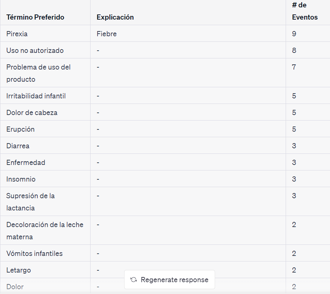This screenshot has height=294, width=330.
Task: Click the Dolor de cabeza cell
Action: [x=32, y=112]
